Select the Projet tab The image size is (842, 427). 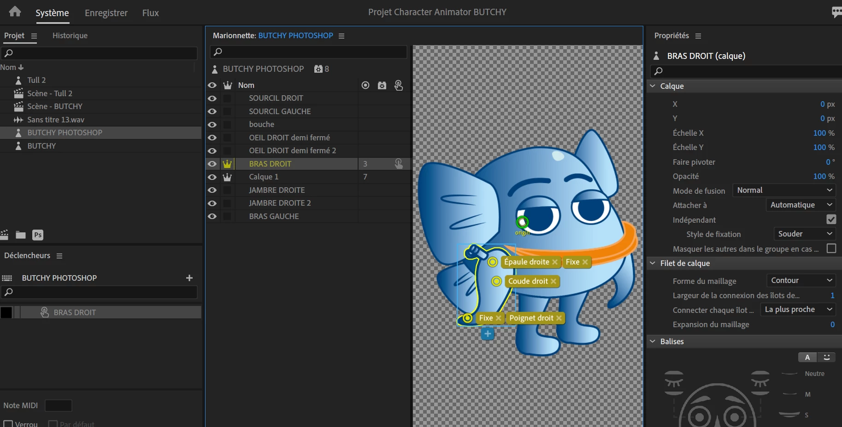pyautogui.click(x=14, y=36)
